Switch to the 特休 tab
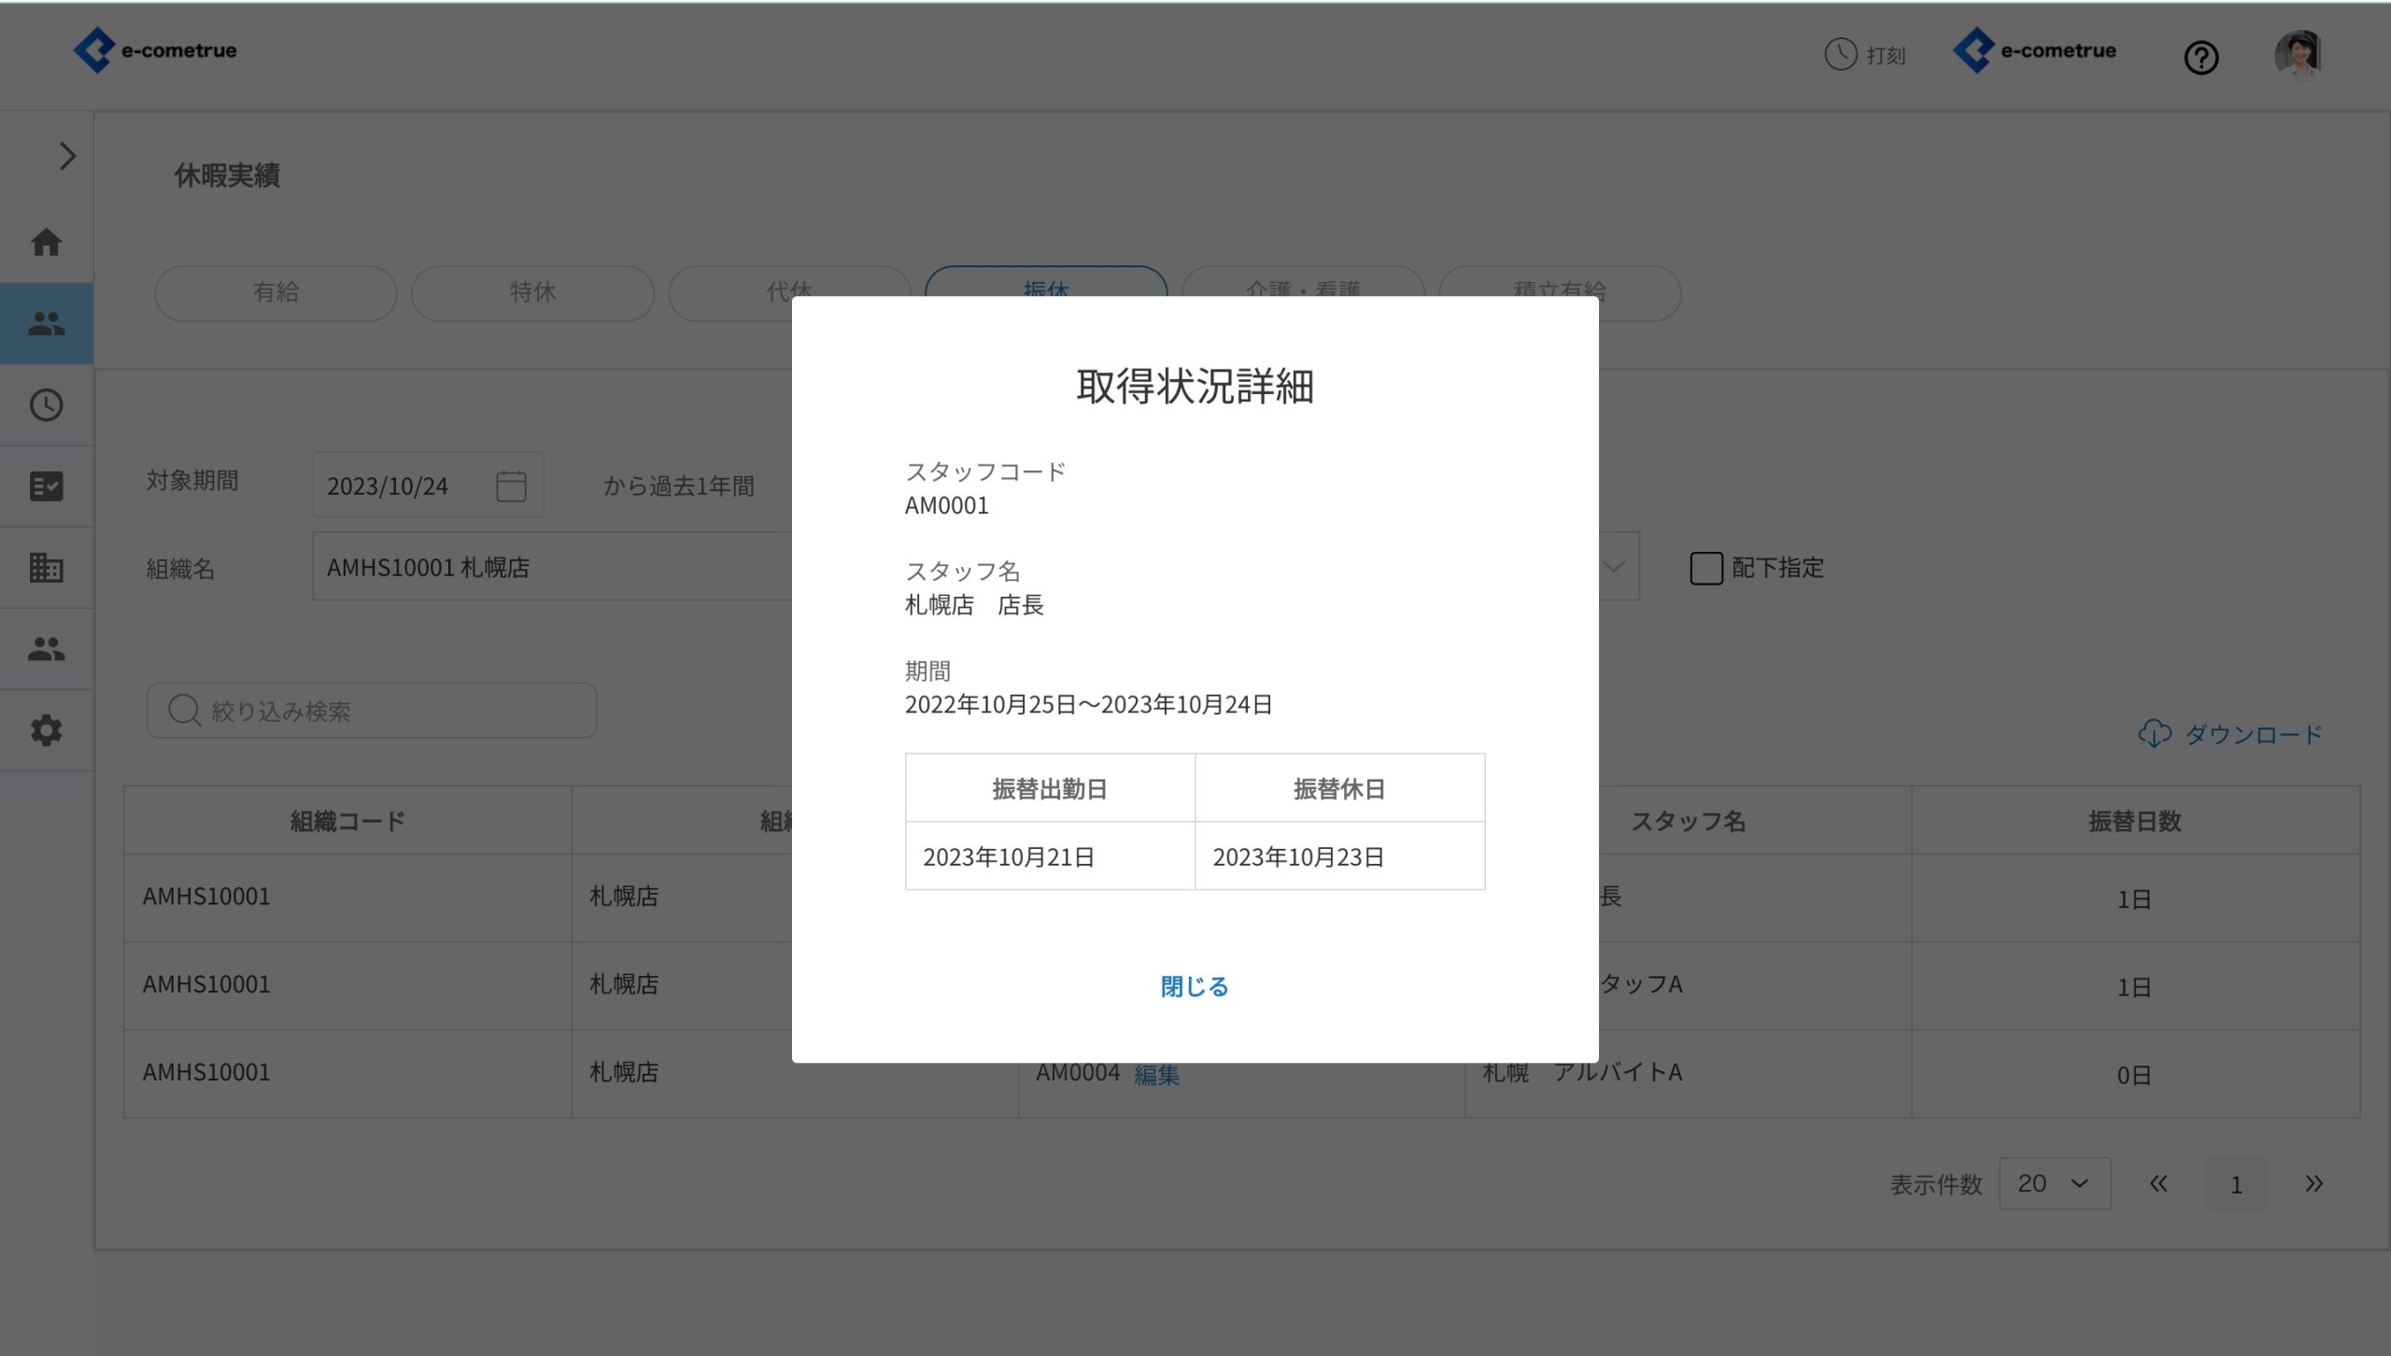2391x1356 pixels. (x=532, y=293)
